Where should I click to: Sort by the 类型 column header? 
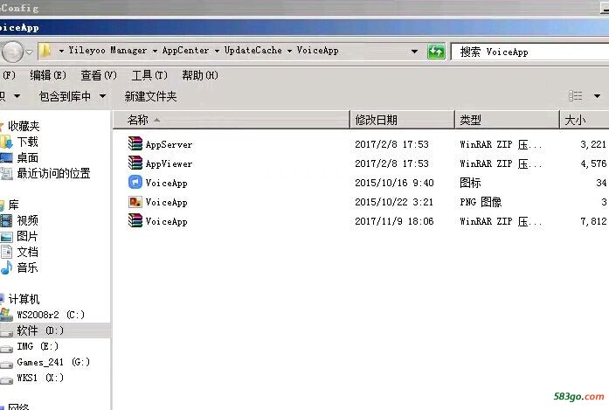[x=508, y=120]
